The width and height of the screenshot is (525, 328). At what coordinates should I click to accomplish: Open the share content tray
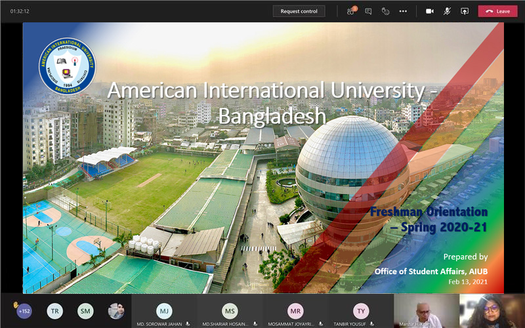465,11
